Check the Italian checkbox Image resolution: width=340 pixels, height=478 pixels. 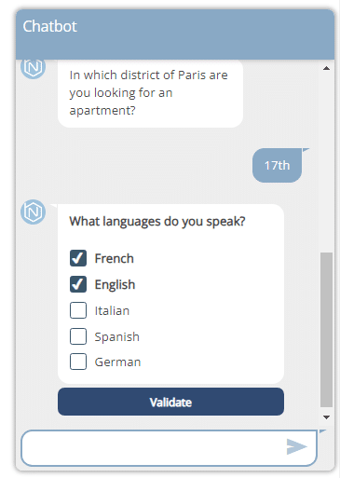pos(78,310)
